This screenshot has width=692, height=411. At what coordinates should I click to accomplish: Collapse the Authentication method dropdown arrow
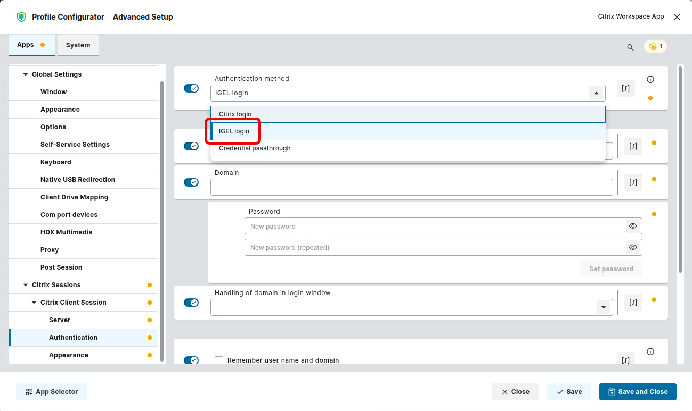click(596, 93)
